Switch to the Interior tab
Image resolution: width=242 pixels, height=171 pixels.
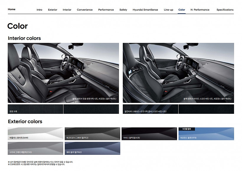point(67,10)
